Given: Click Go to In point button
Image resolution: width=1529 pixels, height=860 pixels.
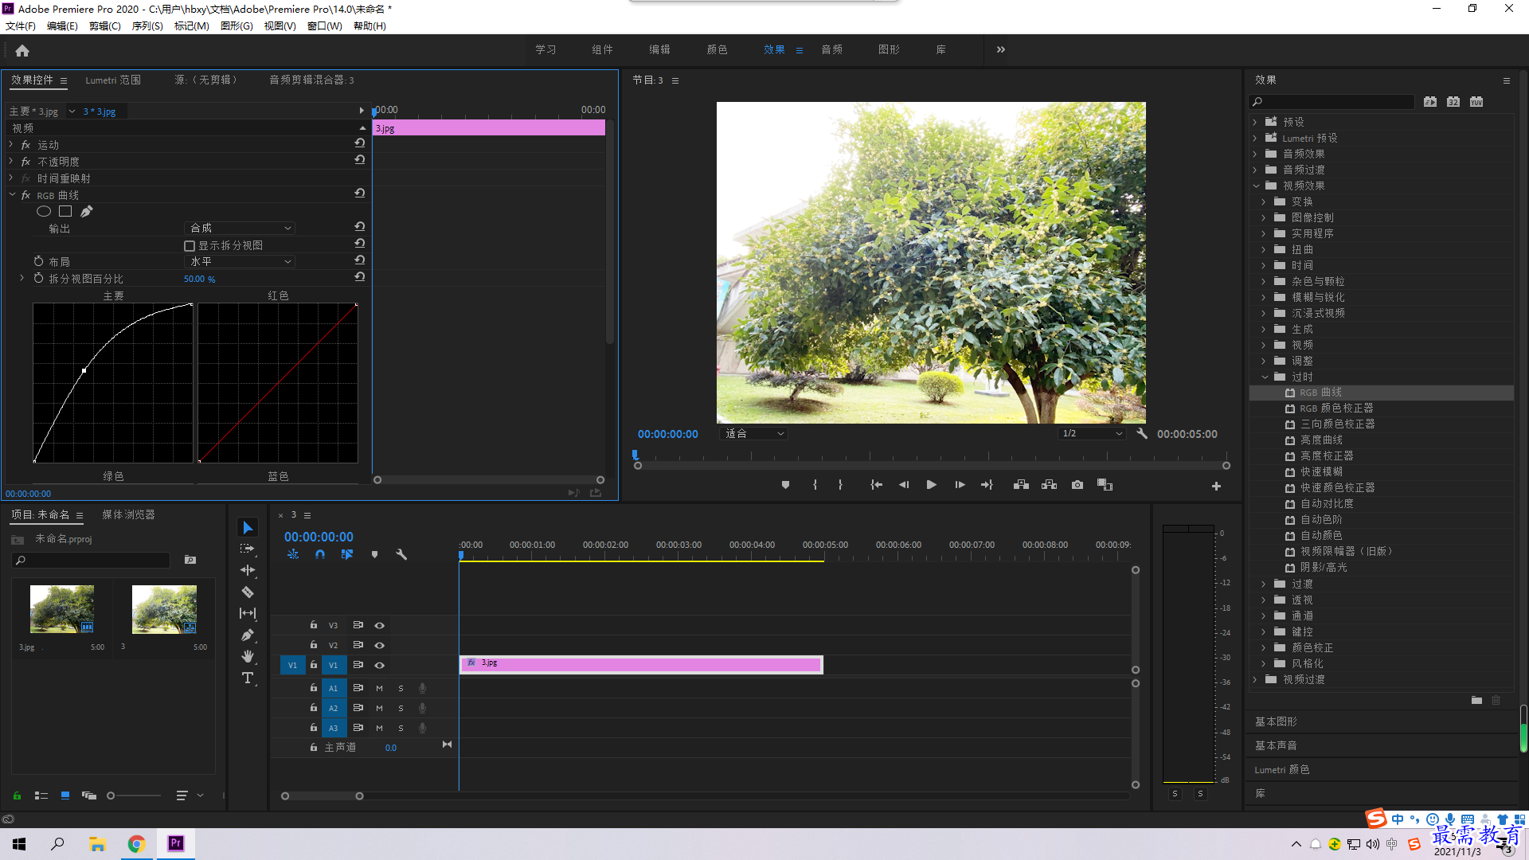Looking at the screenshot, I should click(x=876, y=485).
